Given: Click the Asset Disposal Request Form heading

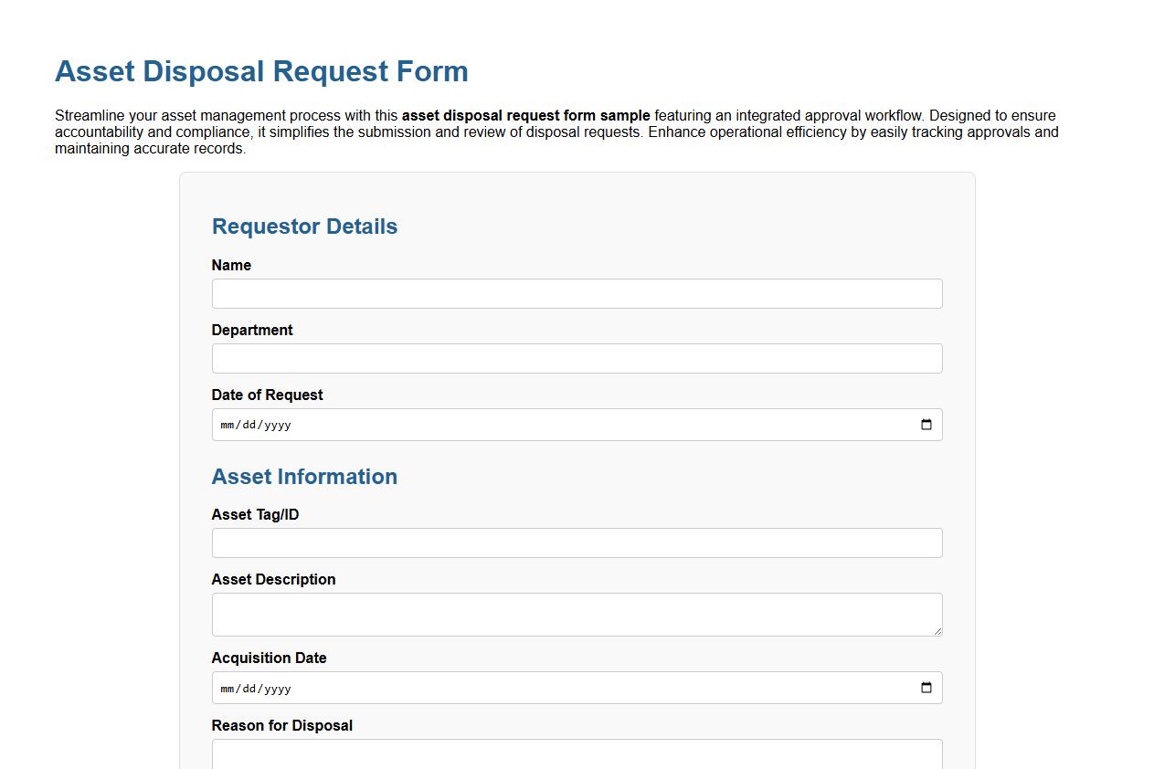Looking at the screenshot, I should 261,71.
